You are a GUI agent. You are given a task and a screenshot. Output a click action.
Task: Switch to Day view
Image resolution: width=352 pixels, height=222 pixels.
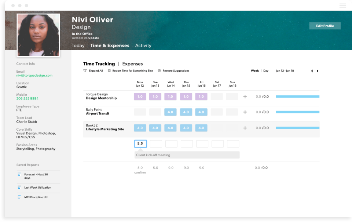click(265, 70)
